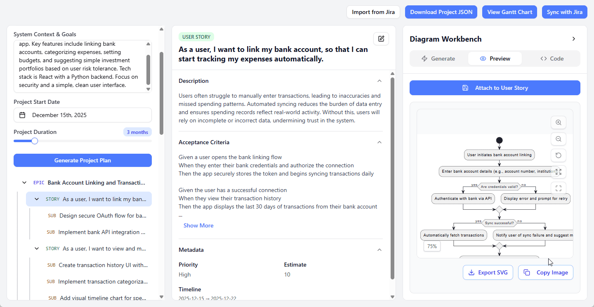
Task: Collapse the Metadata section
Action: [x=379, y=250]
